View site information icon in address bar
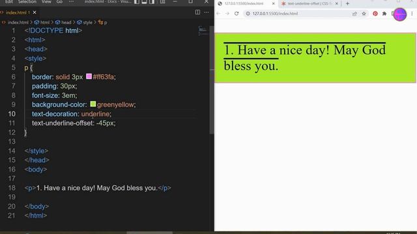The width and height of the screenshot is (417, 234). coord(248,14)
